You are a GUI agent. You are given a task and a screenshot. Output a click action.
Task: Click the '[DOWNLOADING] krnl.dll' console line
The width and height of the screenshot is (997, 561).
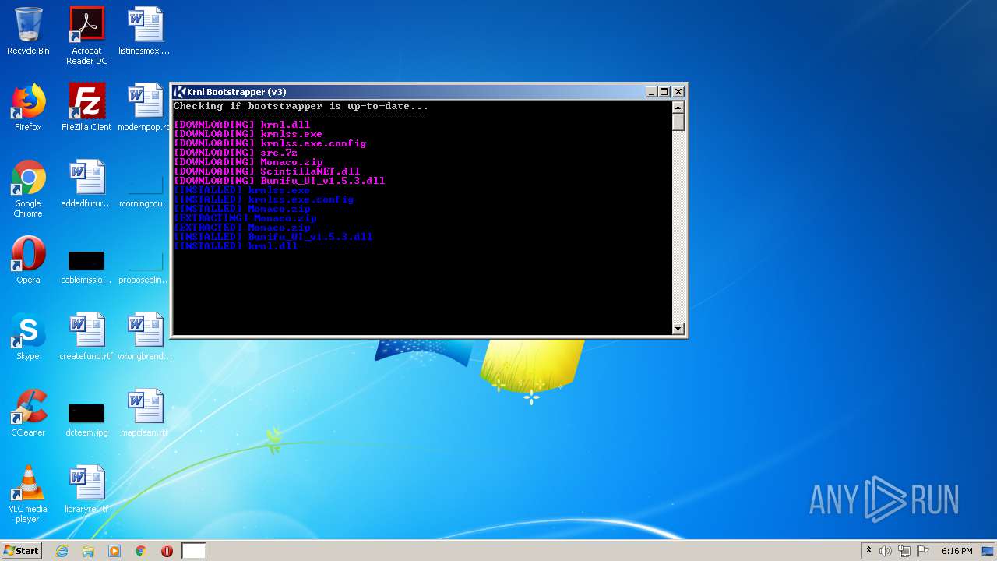(x=241, y=125)
